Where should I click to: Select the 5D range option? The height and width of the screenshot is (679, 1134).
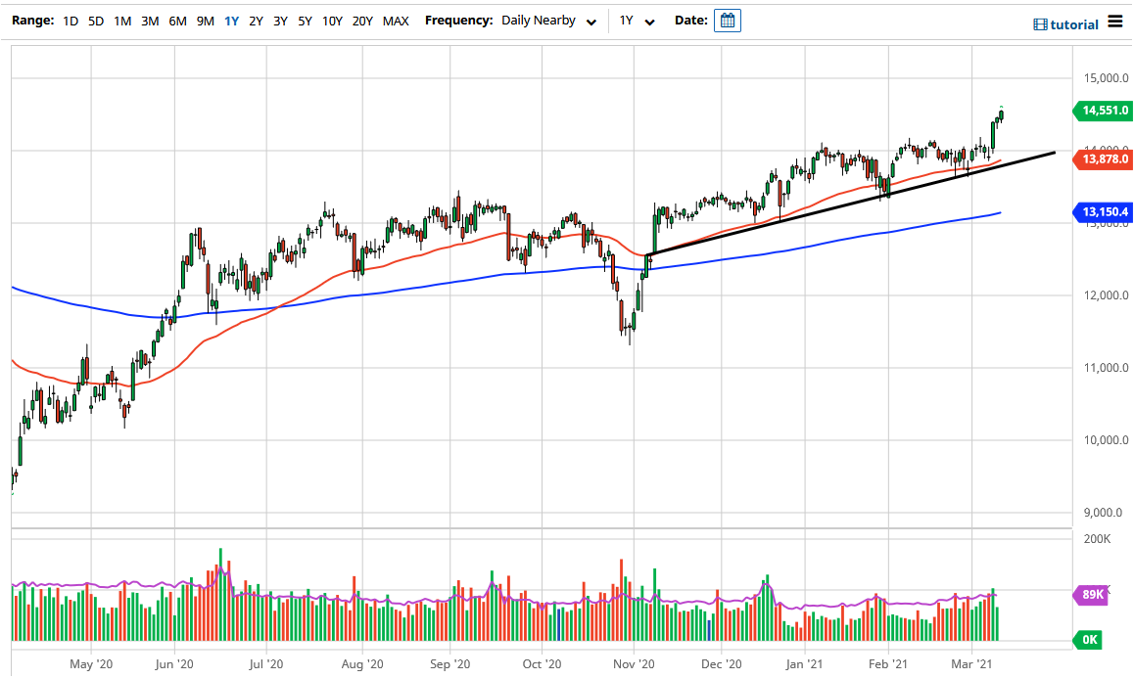coord(95,20)
